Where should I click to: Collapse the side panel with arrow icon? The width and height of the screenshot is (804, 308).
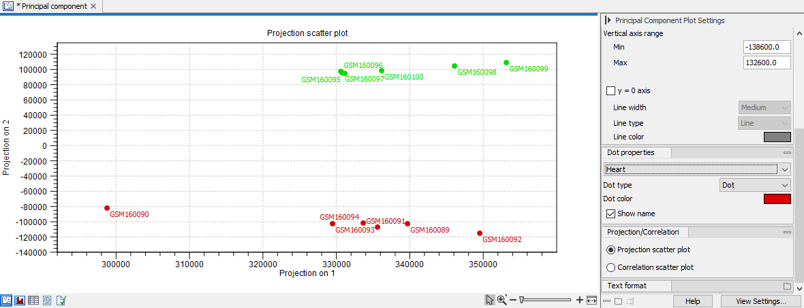(x=607, y=20)
